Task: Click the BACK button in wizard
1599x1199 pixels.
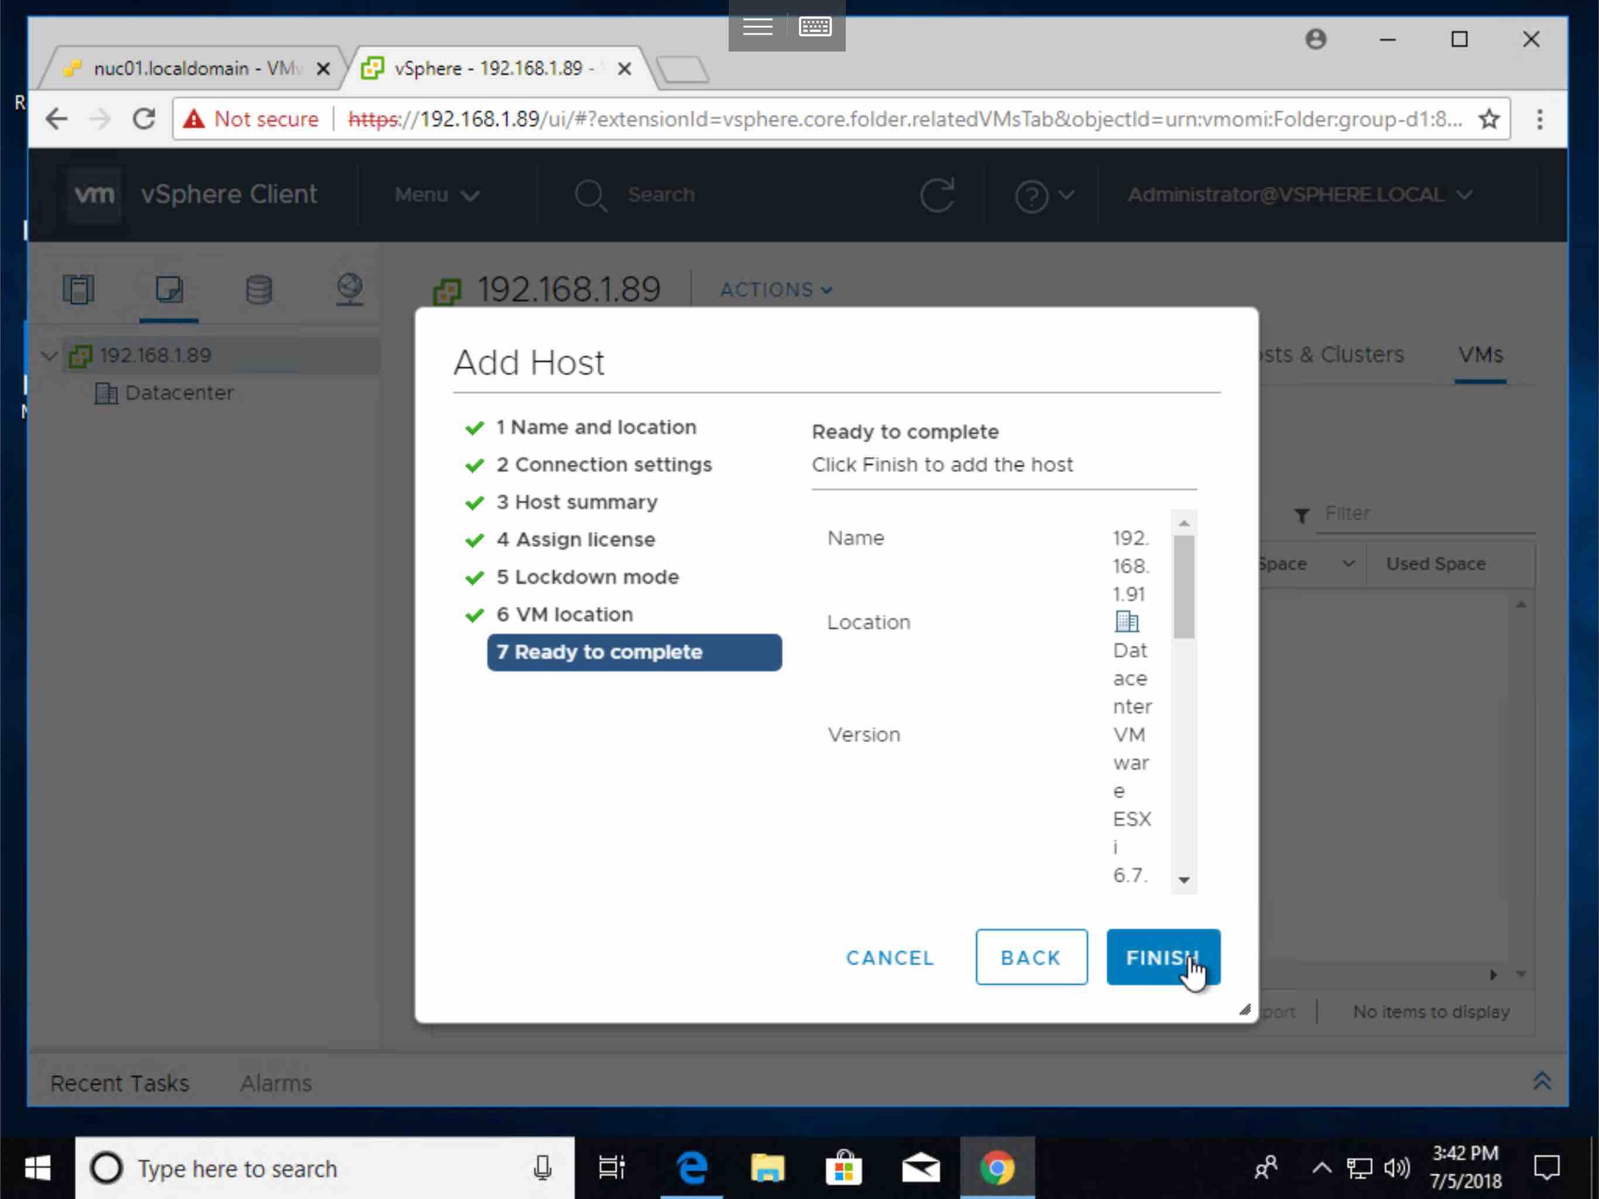Action: click(1031, 957)
